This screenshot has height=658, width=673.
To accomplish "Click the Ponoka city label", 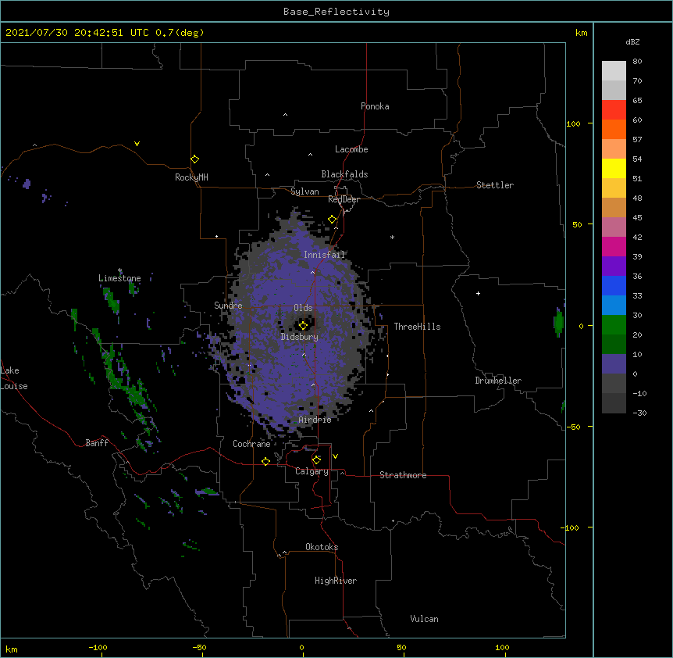I will [375, 106].
